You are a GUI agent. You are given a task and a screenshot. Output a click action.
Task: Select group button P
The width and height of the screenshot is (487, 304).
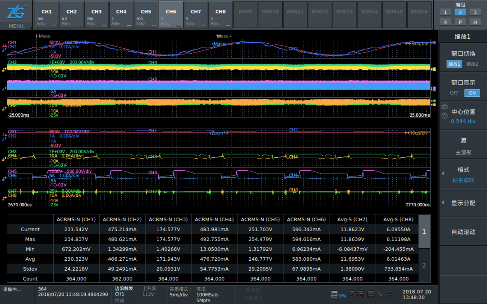tap(460, 22)
